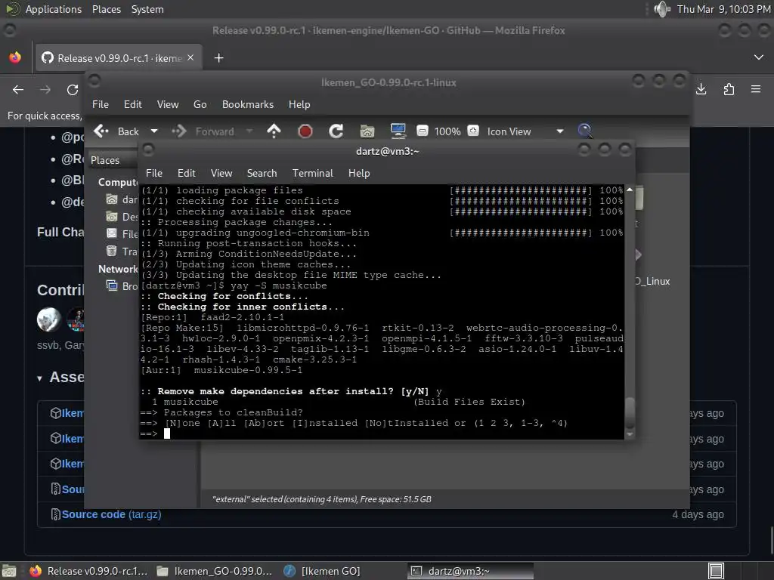This screenshot has width=774, height=580.
Task: Click the workspace switcher in bottom panel
Action: click(x=716, y=571)
